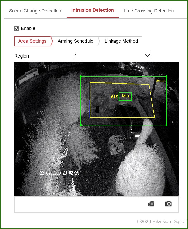This screenshot has width=188, height=229.
Task: Click top-right corner handle of green Max rectangle
Action: click(166, 77)
